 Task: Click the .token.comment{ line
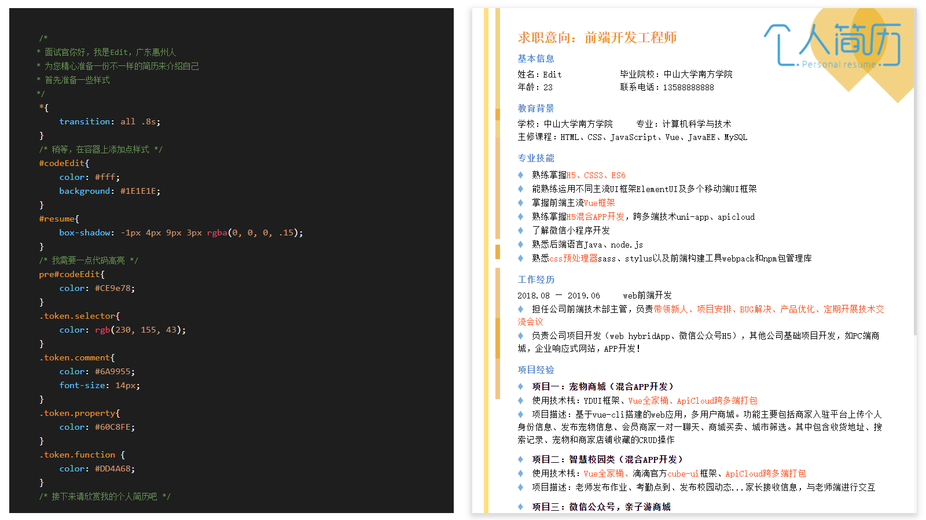(x=77, y=357)
